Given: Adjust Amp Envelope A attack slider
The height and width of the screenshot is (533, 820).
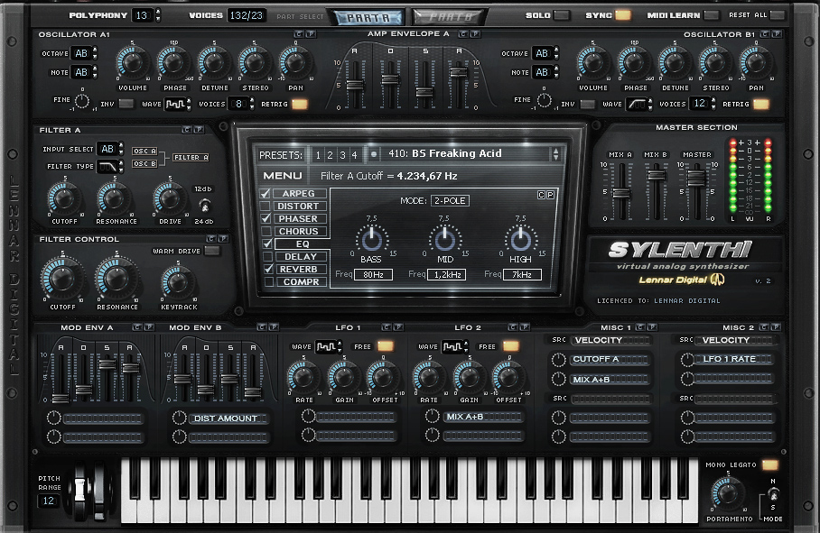Looking at the screenshot, I should click(355, 85).
